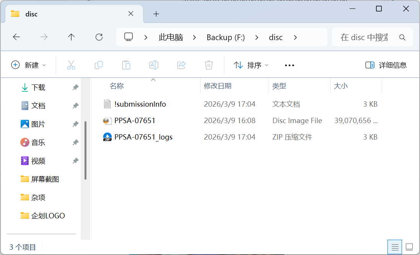Open 音乐 in the sidebar
The width and height of the screenshot is (420, 255).
pyautogui.click(x=38, y=142)
